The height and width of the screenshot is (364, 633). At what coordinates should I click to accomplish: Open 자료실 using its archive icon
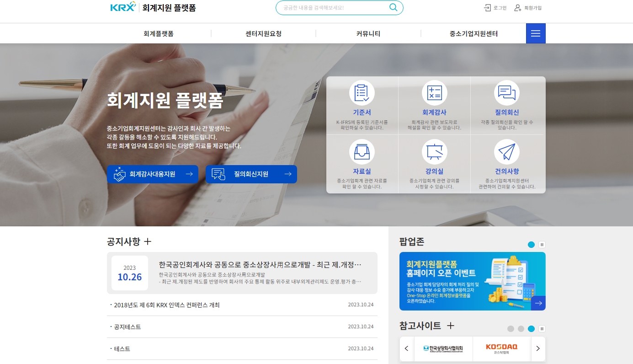click(362, 152)
